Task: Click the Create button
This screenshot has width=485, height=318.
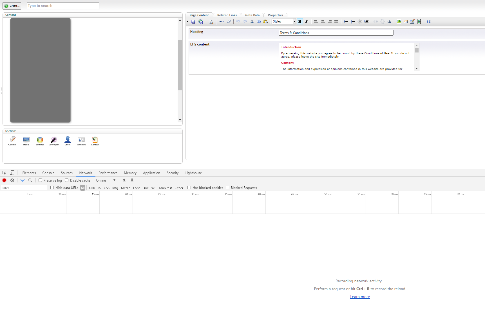Action: [x=12, y=6]
